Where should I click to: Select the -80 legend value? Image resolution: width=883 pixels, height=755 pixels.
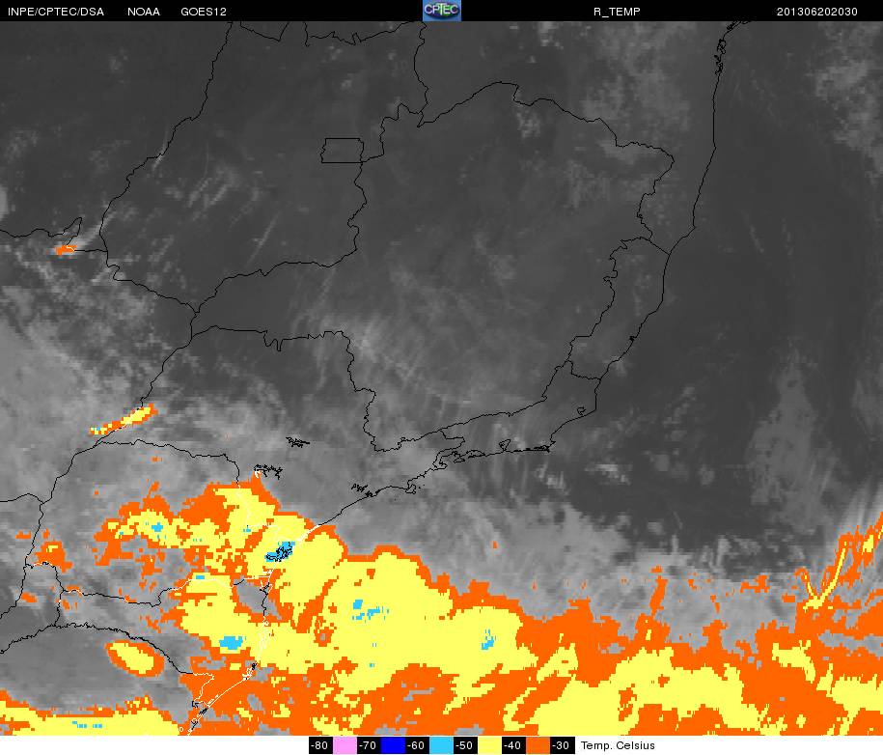[x=321, y=744]
